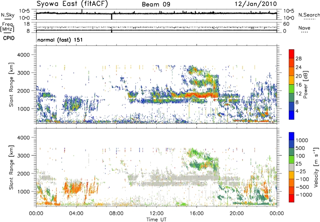
Task: Click the '4' label on power scale
Action: tap(297, 111)
